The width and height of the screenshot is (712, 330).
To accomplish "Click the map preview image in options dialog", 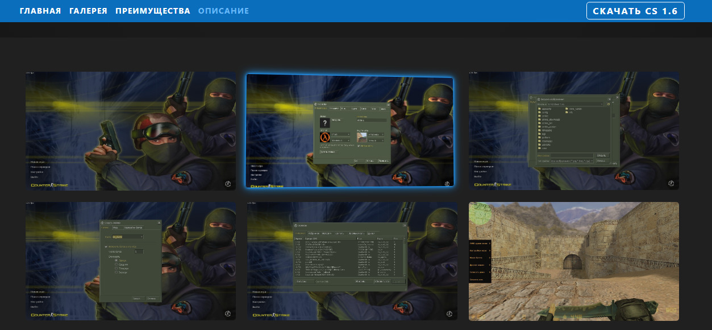I will click(361, 138).
